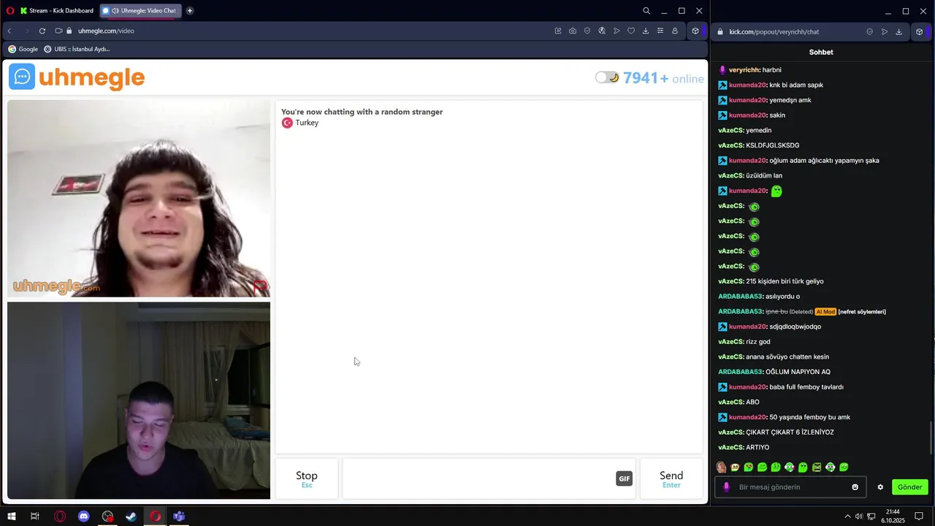
Task: Open extensions cube in Uhmegle window
Action: 695,31
